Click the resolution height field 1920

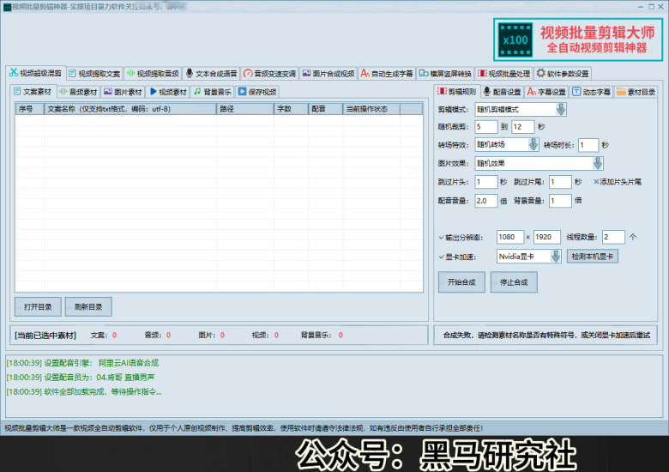(547, 237)
